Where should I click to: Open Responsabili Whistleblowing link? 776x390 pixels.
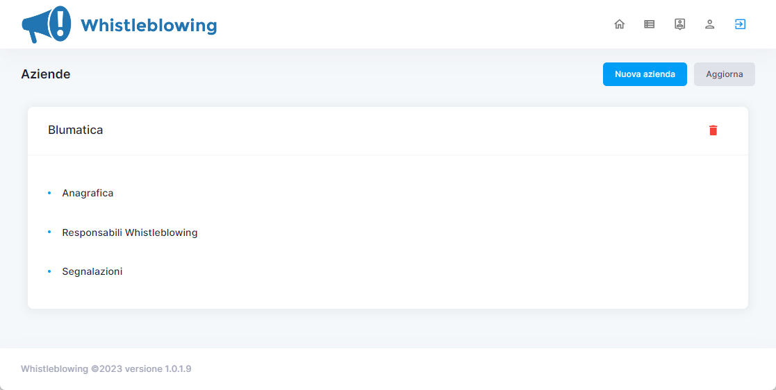tap(130, 232)
